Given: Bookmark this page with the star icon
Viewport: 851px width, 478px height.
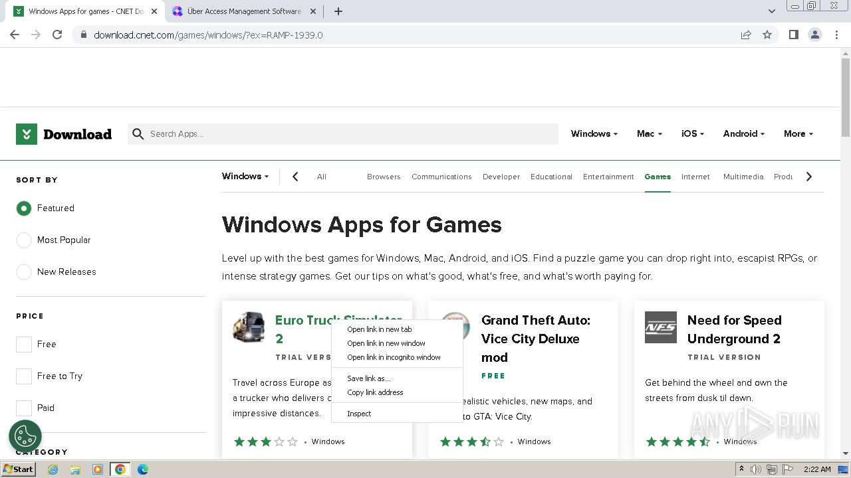Looking at the screenshot, I should click(x=767, y=35).
